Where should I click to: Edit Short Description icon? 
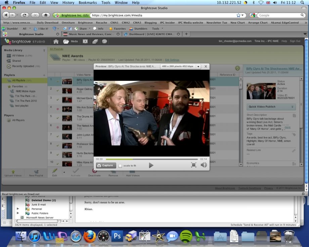point(294,115)
